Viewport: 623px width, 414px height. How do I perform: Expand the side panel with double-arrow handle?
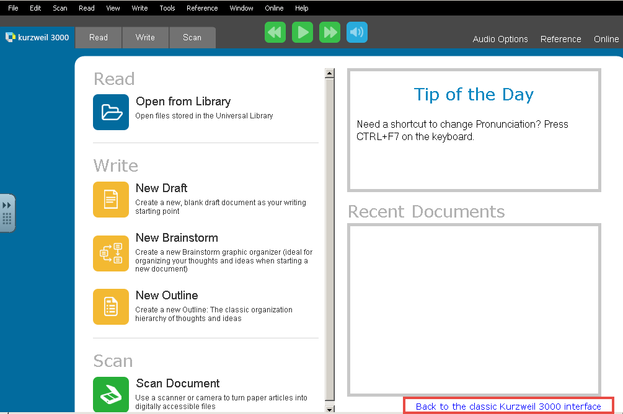click(7, 205)
